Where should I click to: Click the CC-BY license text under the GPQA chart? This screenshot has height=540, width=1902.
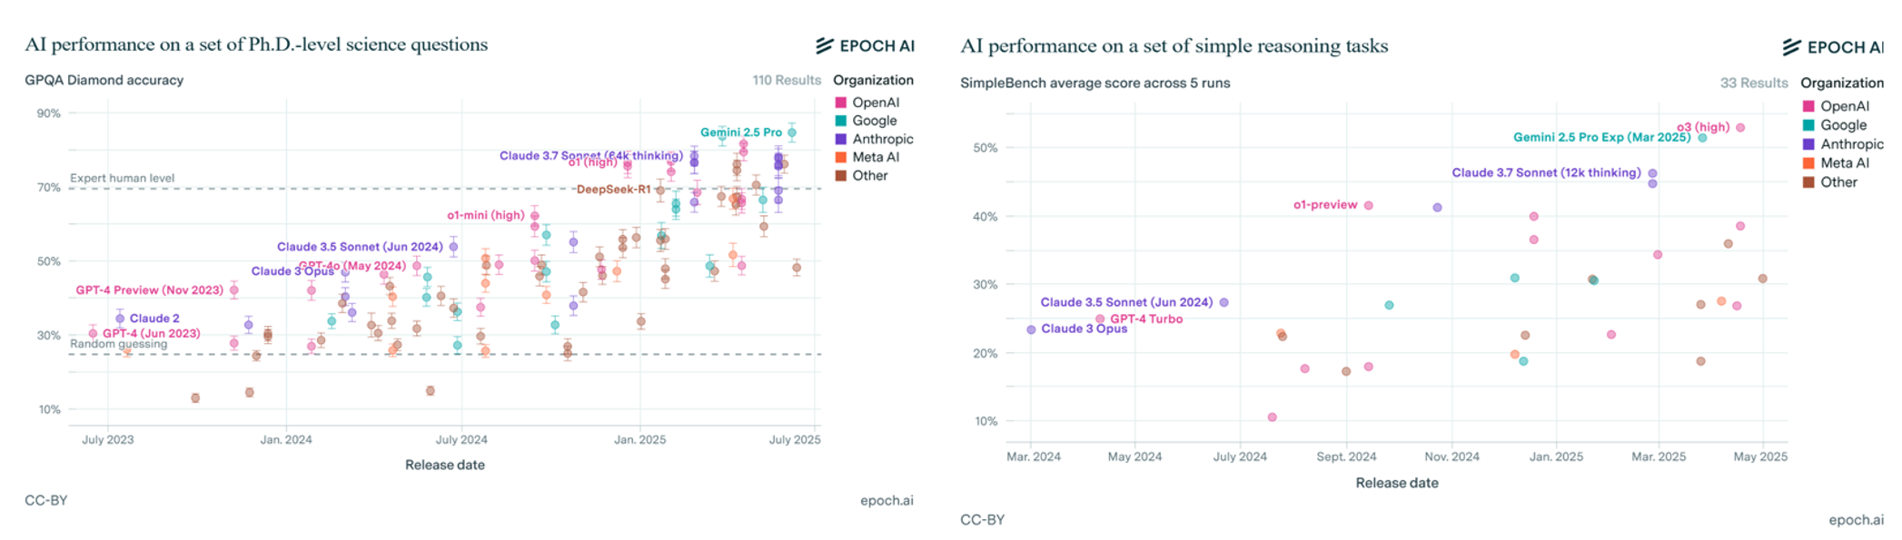click(x=46, y=500)
